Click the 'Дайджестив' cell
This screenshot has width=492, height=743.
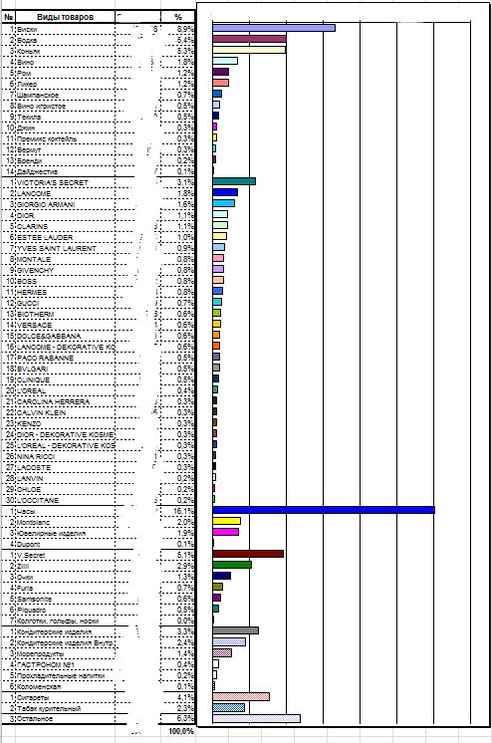[x=66, y=171]
